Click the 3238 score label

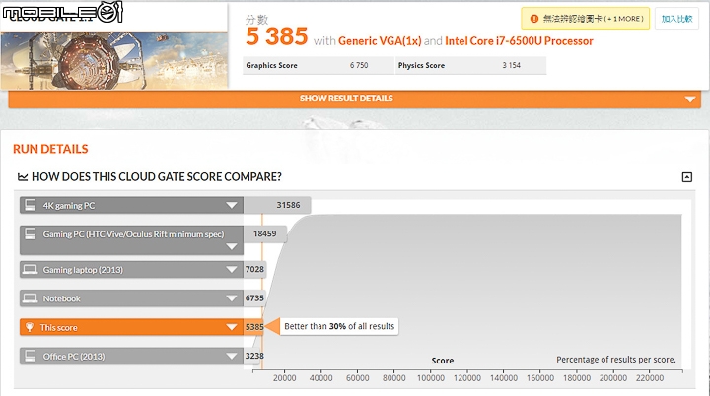pos(254,356)
